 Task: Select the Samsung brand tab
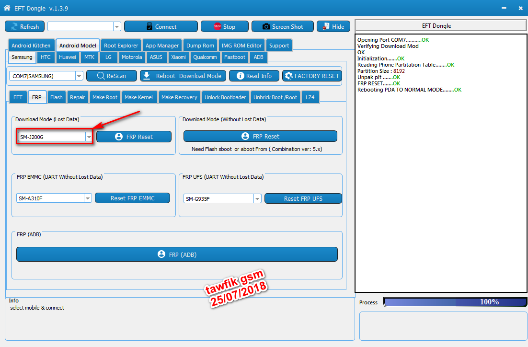[x=22, y=57]
